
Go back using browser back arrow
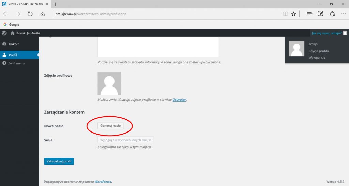point(6,14)
